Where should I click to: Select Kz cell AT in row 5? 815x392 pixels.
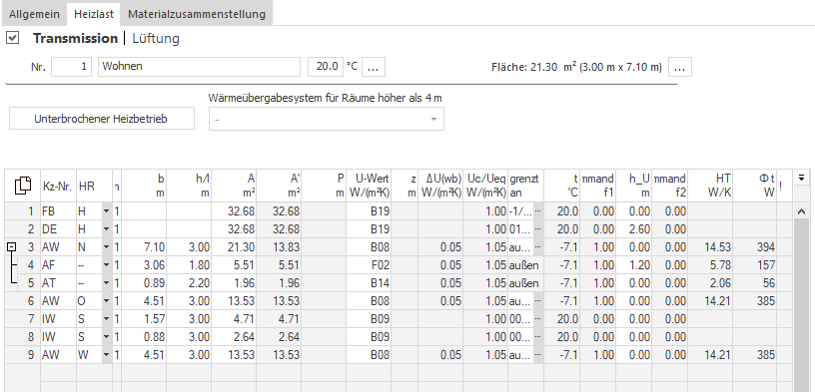pyautogui.click(x=58, y=283)
